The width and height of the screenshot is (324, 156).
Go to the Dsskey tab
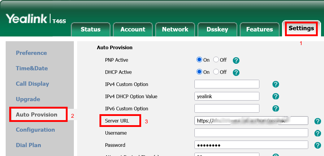[217, 29]
